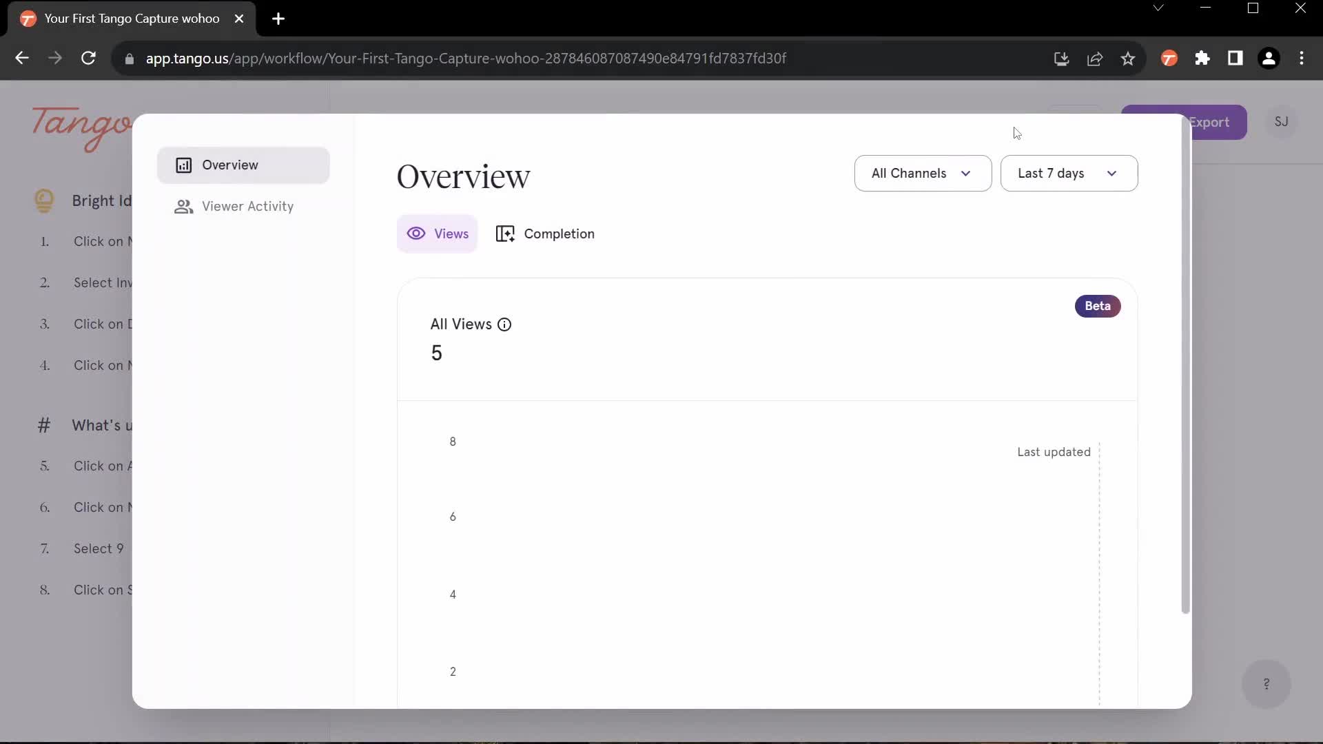Click the hash icon beside What's
The width and height of the screenshot is (1323, 744).
[x=44, y=426]
